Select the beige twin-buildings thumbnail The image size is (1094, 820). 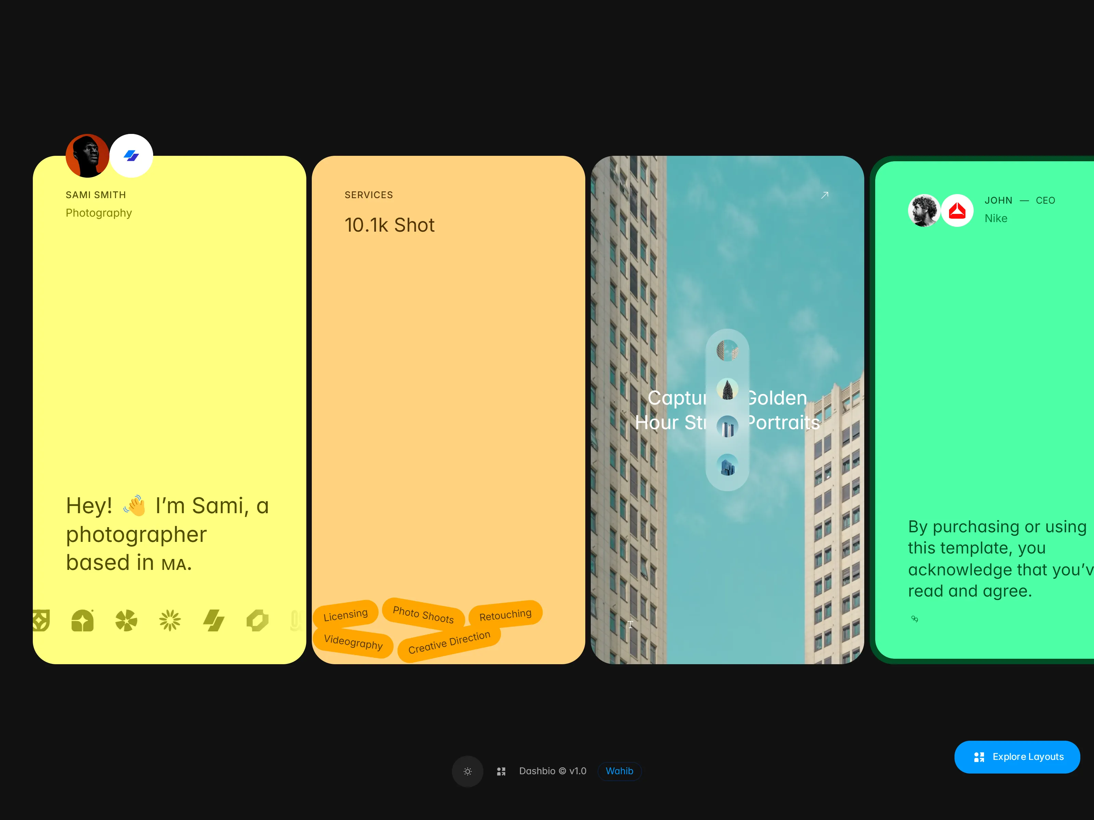(x=728, y=351)
